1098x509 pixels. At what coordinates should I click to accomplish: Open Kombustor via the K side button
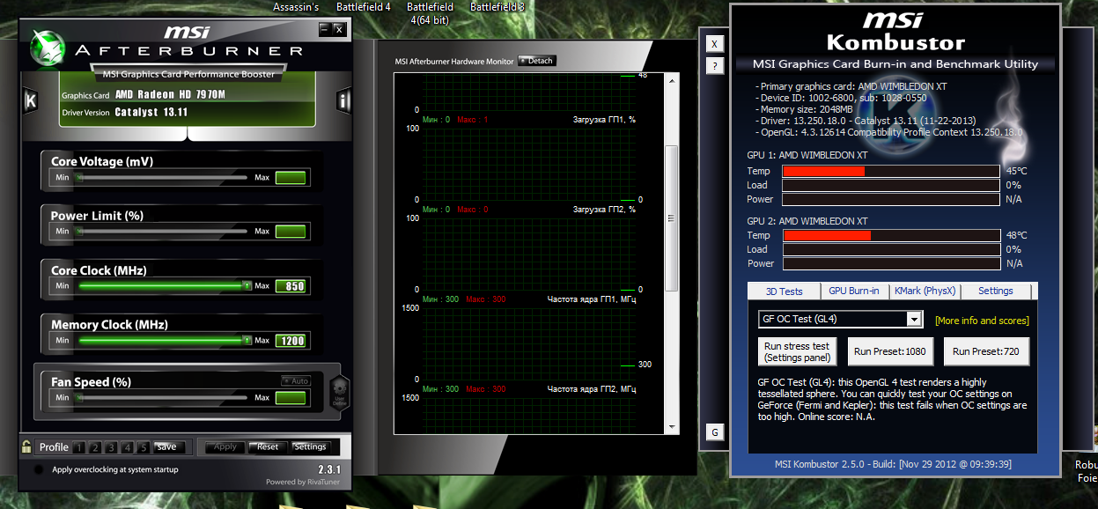pyautogui.click(x=30, y=100)
